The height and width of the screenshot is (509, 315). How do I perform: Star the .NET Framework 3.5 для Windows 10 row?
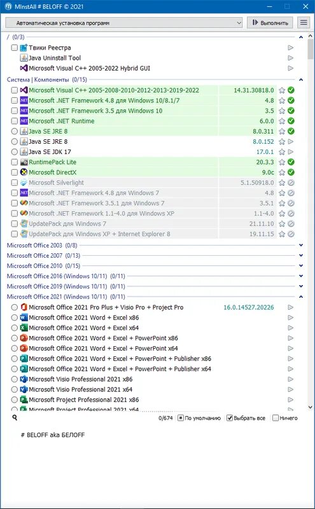tap(282, 111)
